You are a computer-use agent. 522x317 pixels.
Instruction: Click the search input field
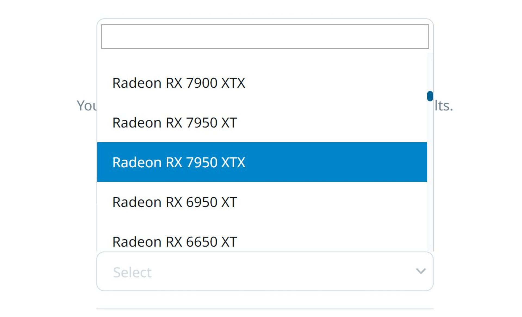[265, 36]
